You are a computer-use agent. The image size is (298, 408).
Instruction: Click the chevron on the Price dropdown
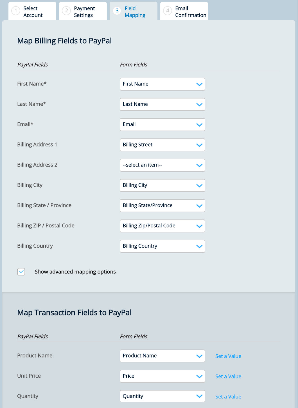[x=199, y=376]
